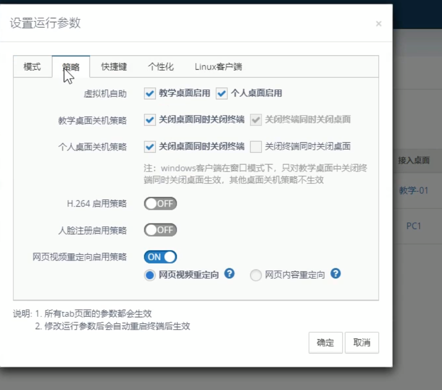Open the Linux客户端 tab
This screenshot has width=442, height=390.
pos(218,67)
